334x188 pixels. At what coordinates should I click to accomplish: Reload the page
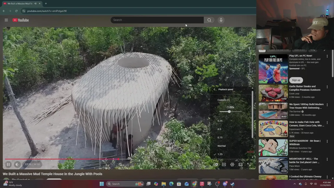pyautogui.click(x=16, y=11)
